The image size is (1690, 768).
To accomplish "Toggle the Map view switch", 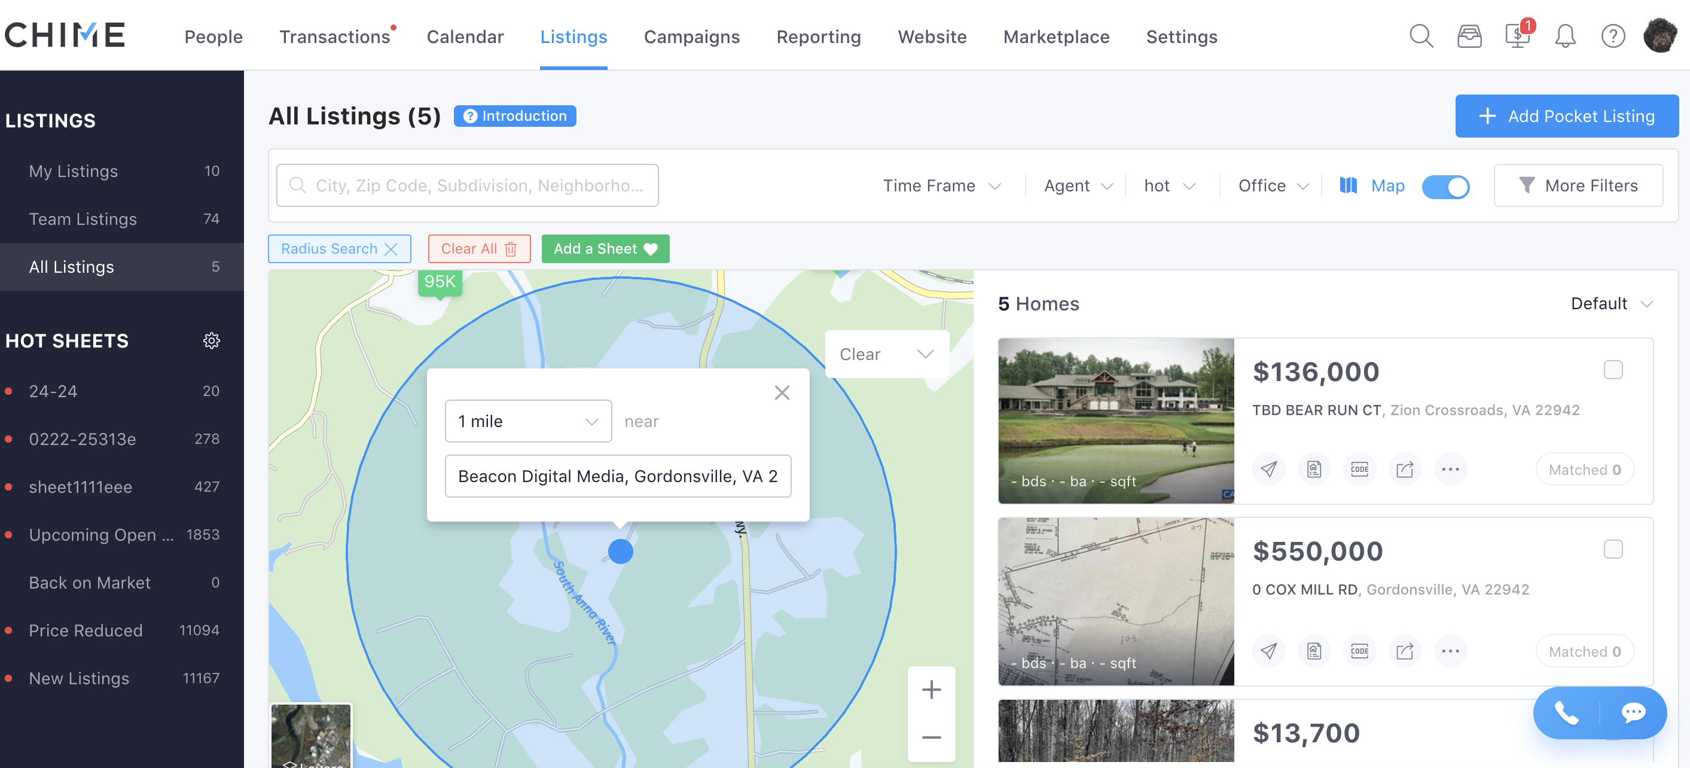I will click(x=1445, y=187).
